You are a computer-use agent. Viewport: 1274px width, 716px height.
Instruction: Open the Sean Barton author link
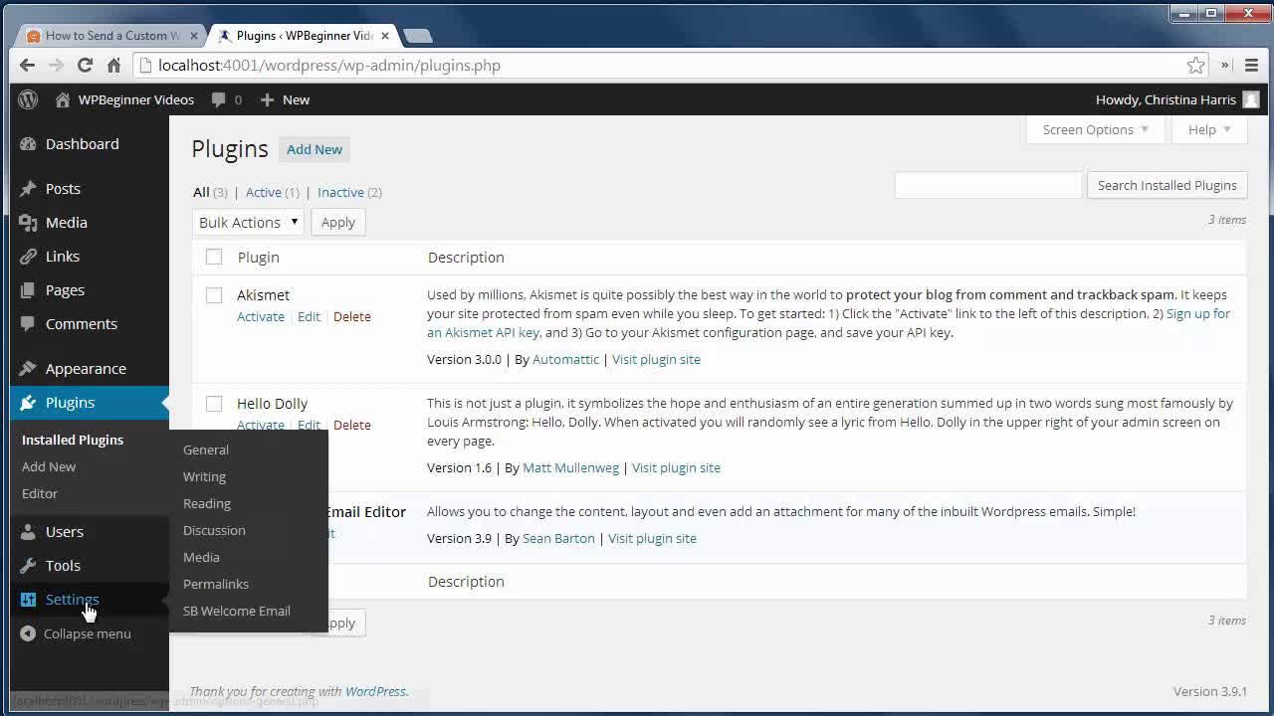coord(558,538)
